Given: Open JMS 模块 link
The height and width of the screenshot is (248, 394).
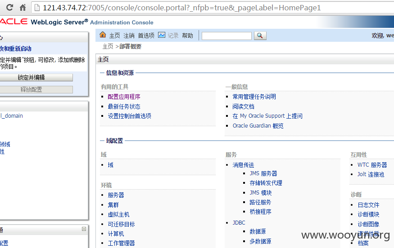Looking at the screenshot, I should 261,193.
